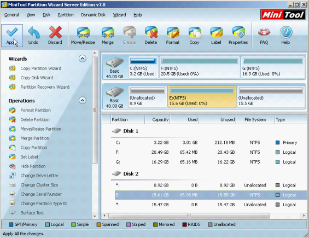Click the Partition column header
309x238 pixels.
[127, 119]
